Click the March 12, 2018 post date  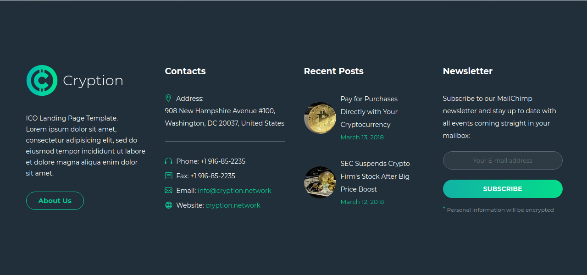(x=362, y=202)
